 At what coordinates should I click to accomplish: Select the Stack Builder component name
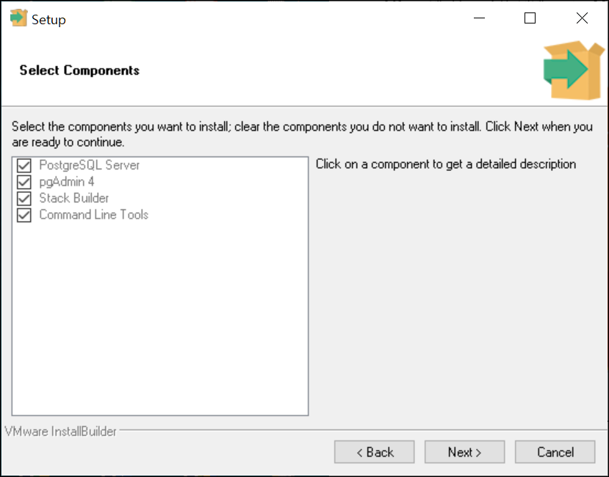click(74, 198)
